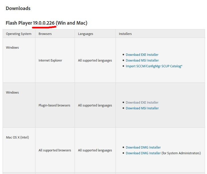This screenshot has width=207, height=174.
Task: Select the Installers column header
Action: click(x=125, y=34)
